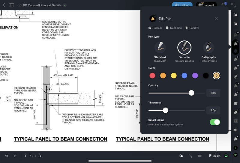Click the fullscreen expand arrows icon
This screenshot has height=163, width=240.
[x=233, y=5]
